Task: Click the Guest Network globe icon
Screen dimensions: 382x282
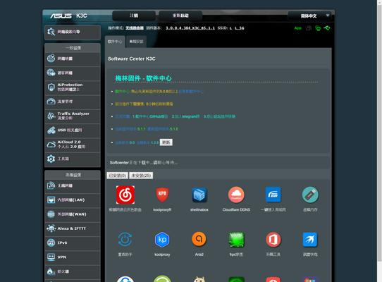Action: tap(51, 73)
